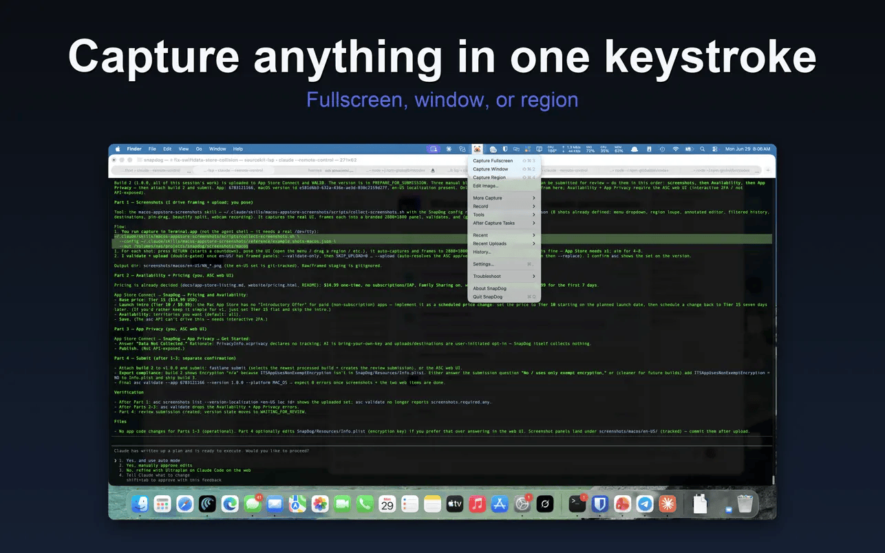This screenshot has height=553, width=885.
Task: Click the Wi-Fi status icon
Action: click(x=675, y=149)
